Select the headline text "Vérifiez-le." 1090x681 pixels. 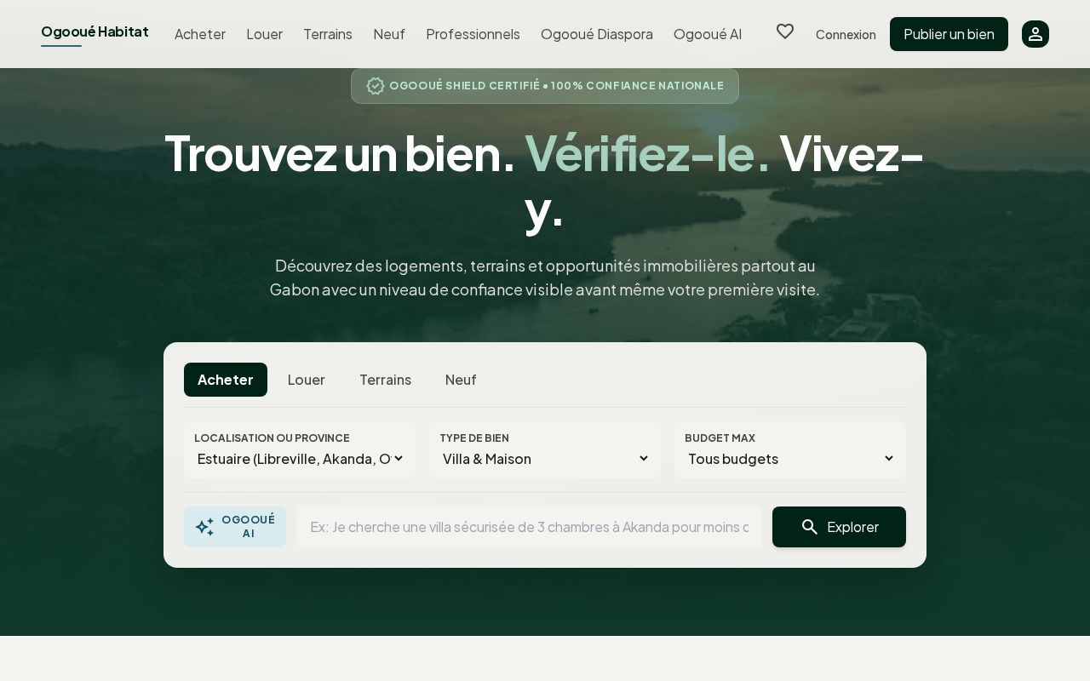[x=647, y=153]
